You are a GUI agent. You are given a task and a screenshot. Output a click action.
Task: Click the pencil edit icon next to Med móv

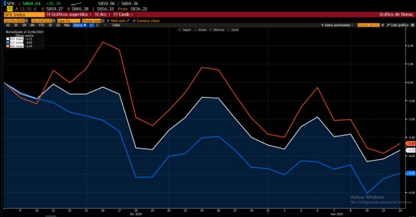pos(128,20)
